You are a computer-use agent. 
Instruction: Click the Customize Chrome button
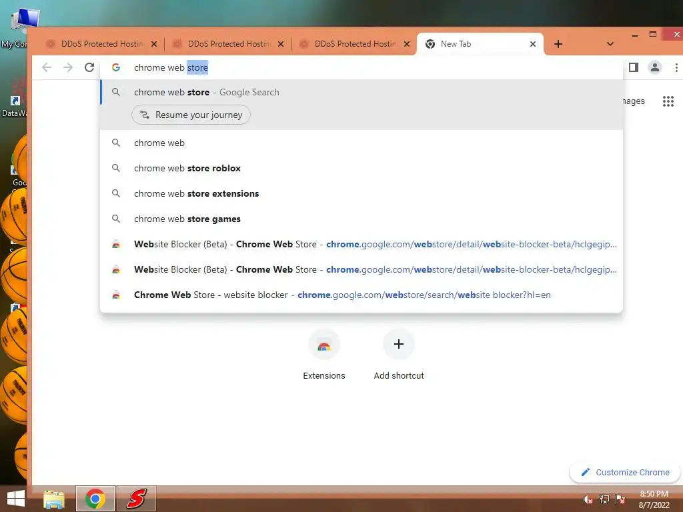(x=626, y=473)
